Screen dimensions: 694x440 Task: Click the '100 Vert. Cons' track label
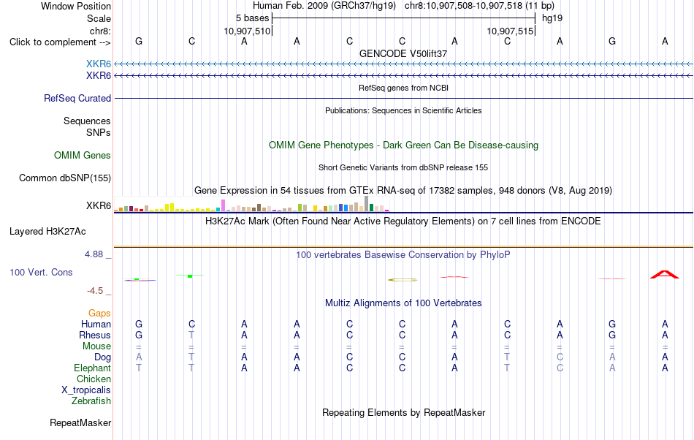(41, 272)
